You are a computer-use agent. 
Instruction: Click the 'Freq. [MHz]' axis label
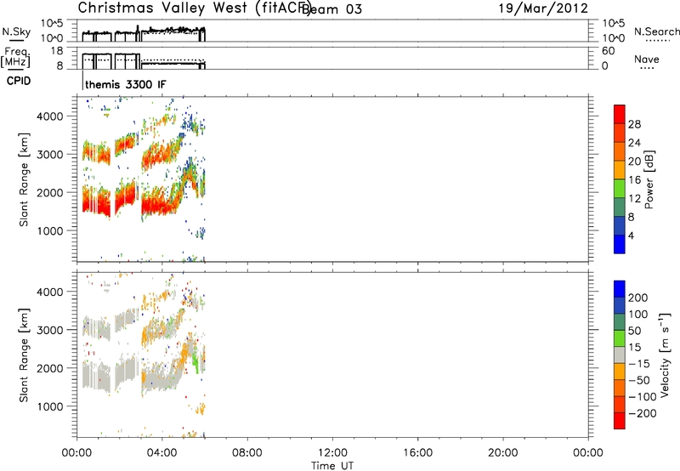click(16, 58)
